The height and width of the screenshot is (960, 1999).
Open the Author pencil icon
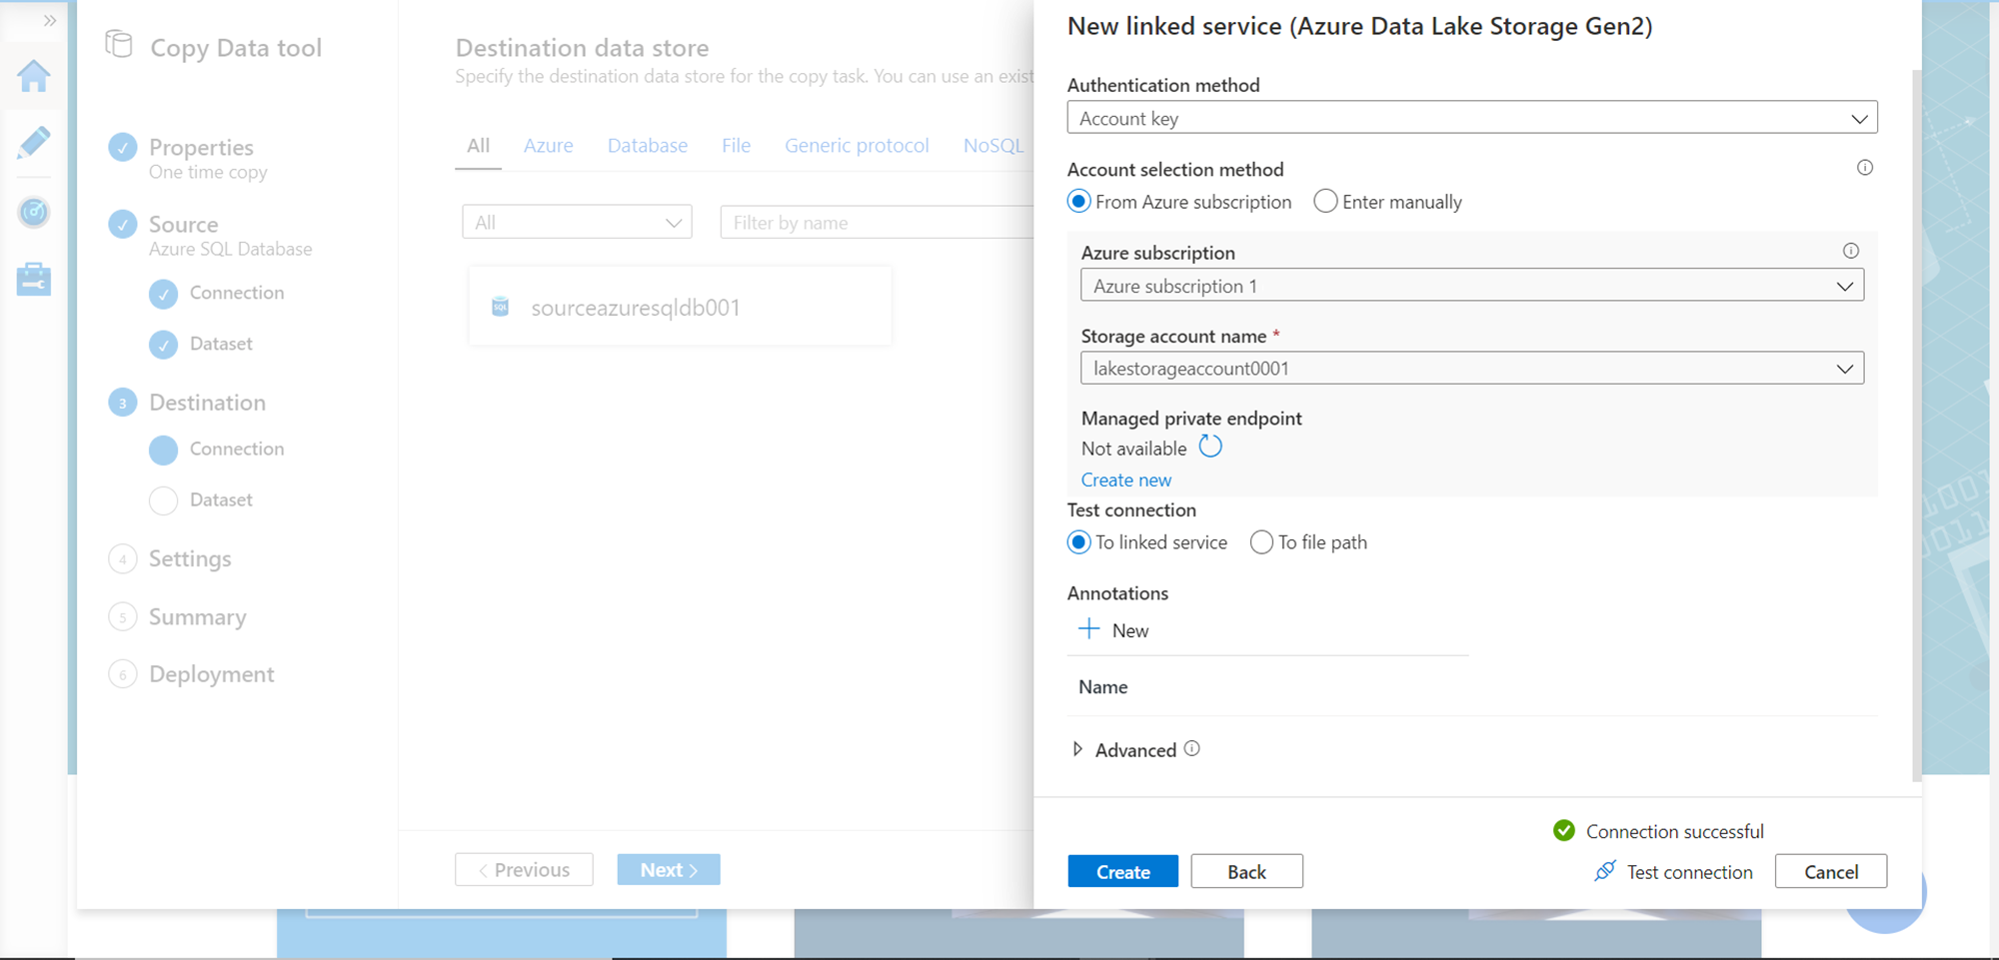pos(34,143)
